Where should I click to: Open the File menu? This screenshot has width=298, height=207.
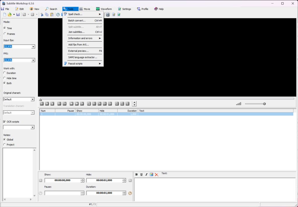tap(5, 9)
